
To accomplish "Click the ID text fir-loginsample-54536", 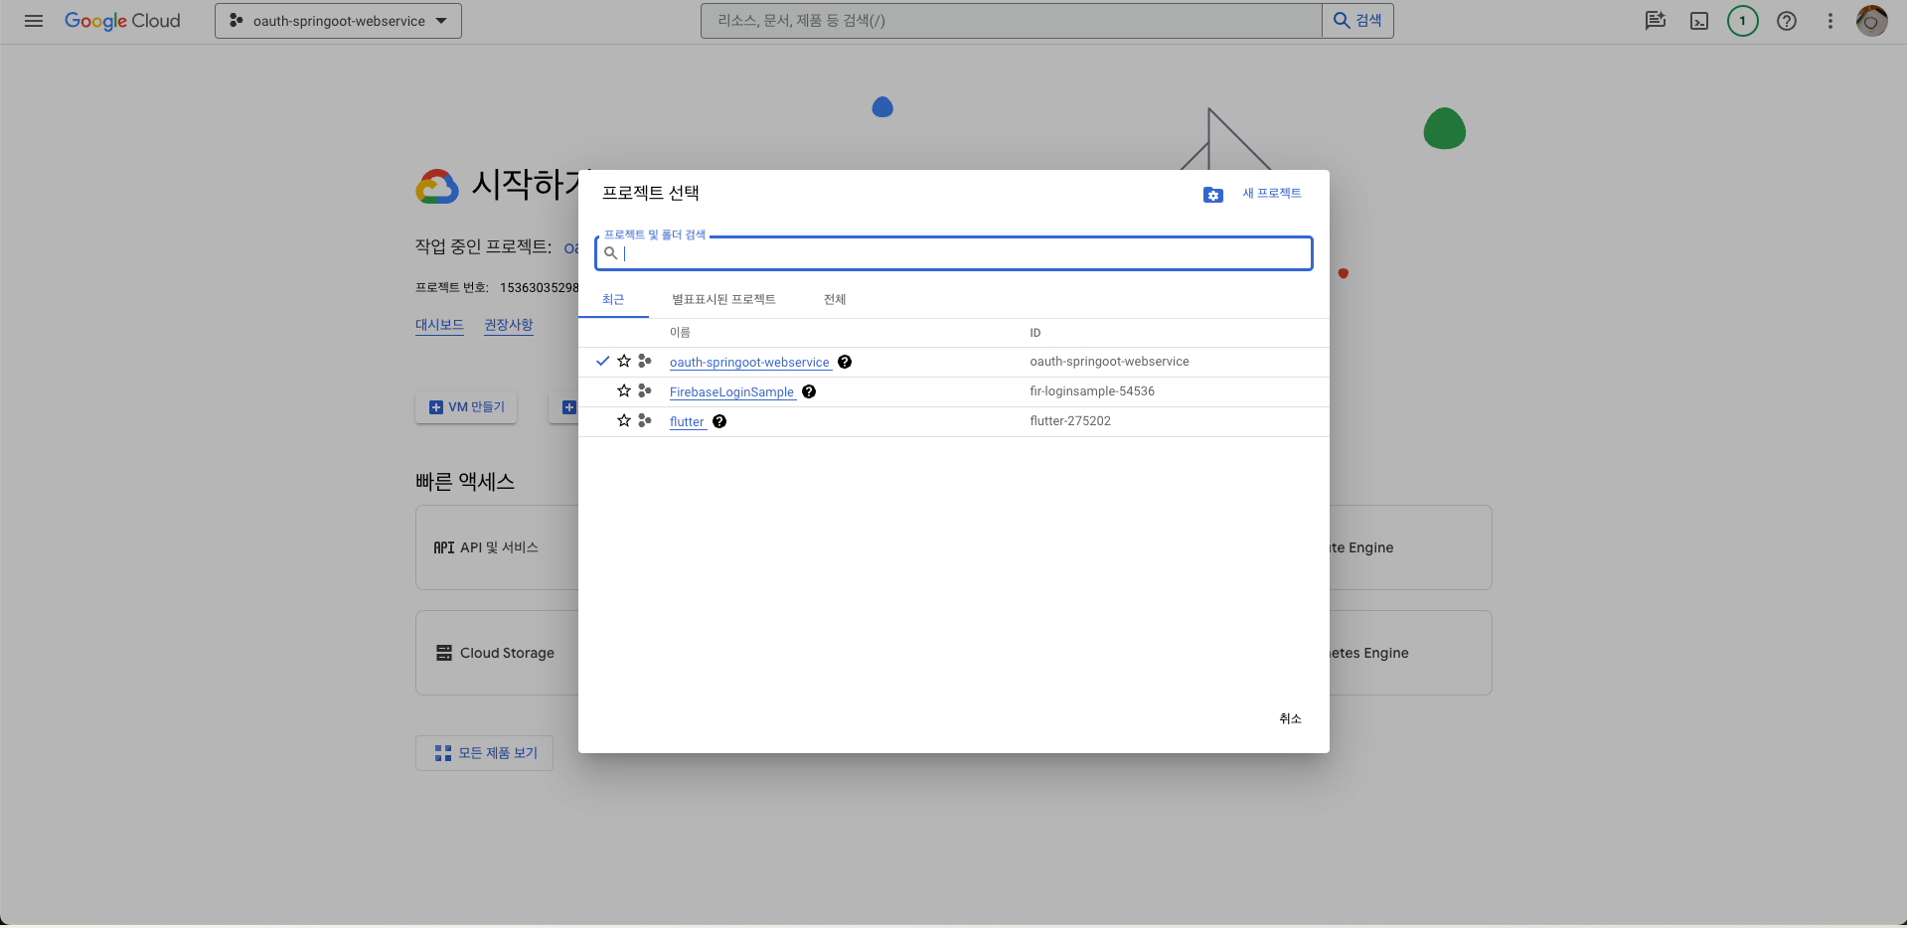I will (x=1092, y=391).
